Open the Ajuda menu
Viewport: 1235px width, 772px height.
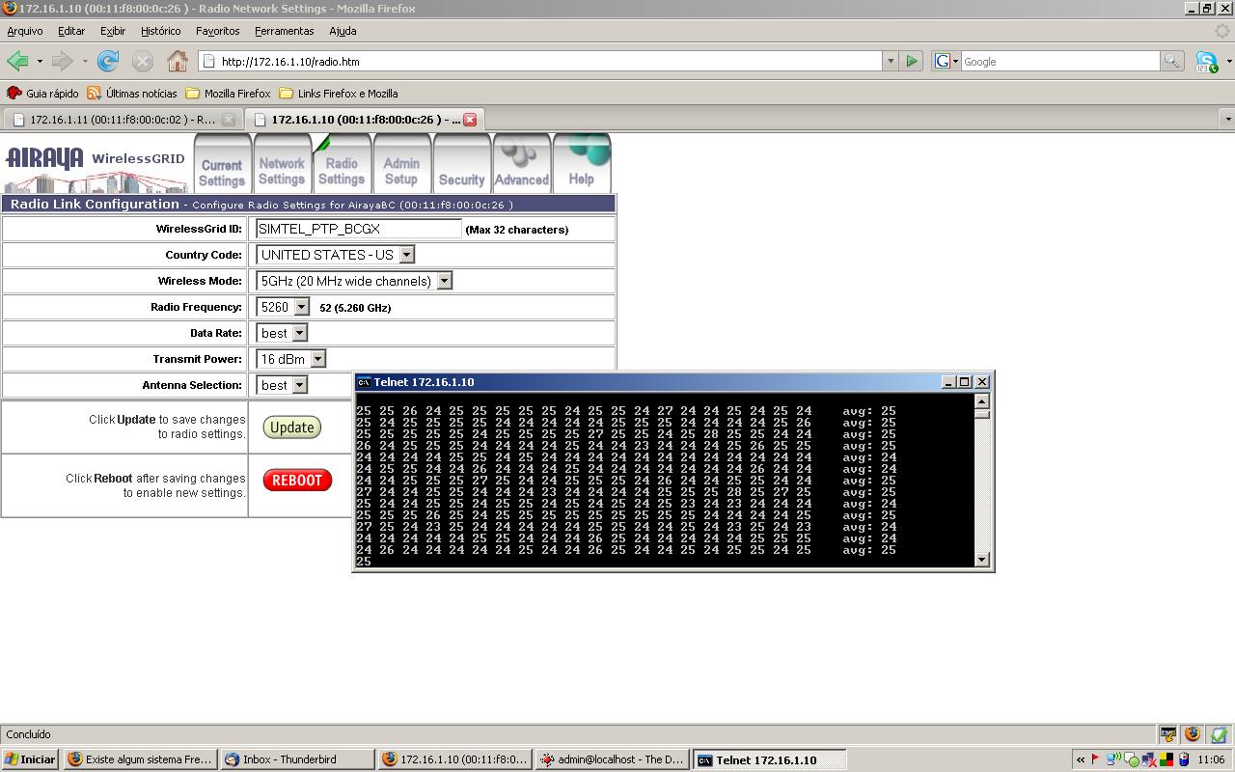coord(343,31)
